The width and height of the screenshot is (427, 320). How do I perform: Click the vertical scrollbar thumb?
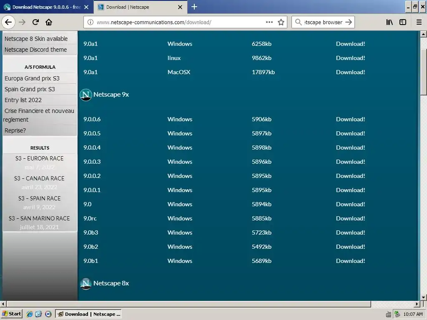click(424, 72)
